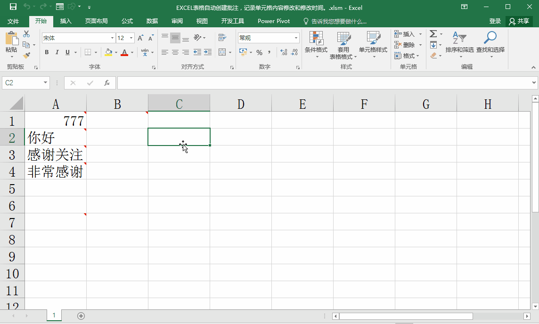Click the Wrap Text icon
This screenshot has height=324, width=539.
pos(222,38)
